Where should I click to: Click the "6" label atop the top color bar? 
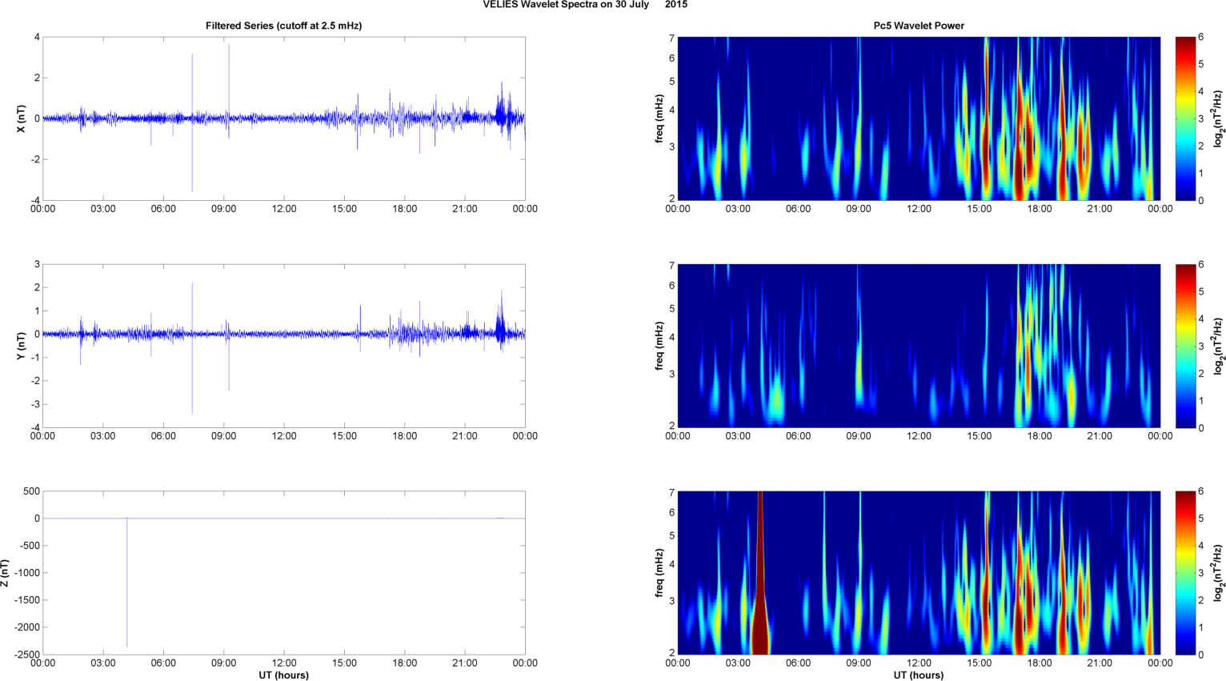(x=1201, y=38)
